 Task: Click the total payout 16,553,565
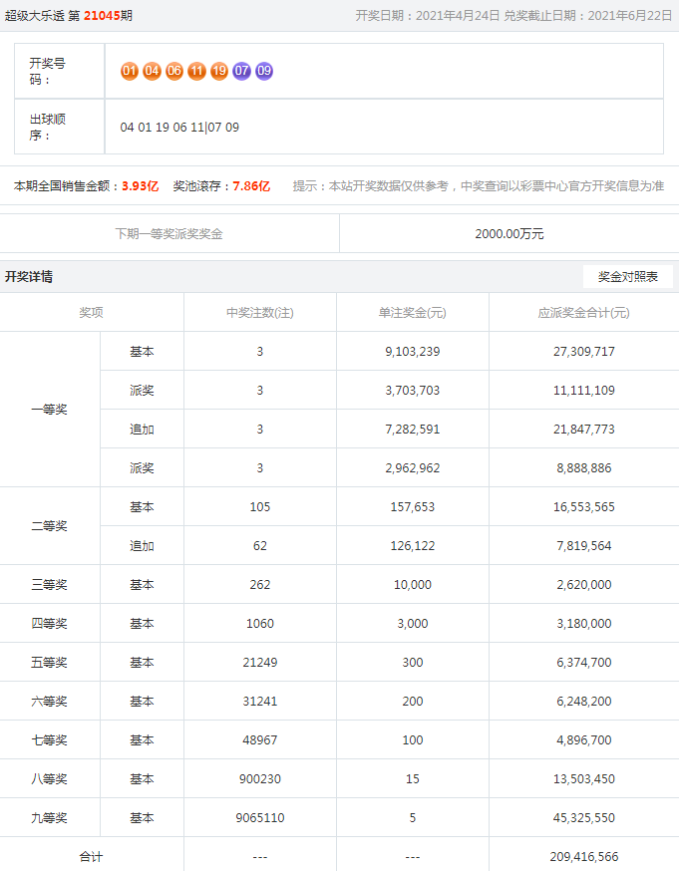584,507
